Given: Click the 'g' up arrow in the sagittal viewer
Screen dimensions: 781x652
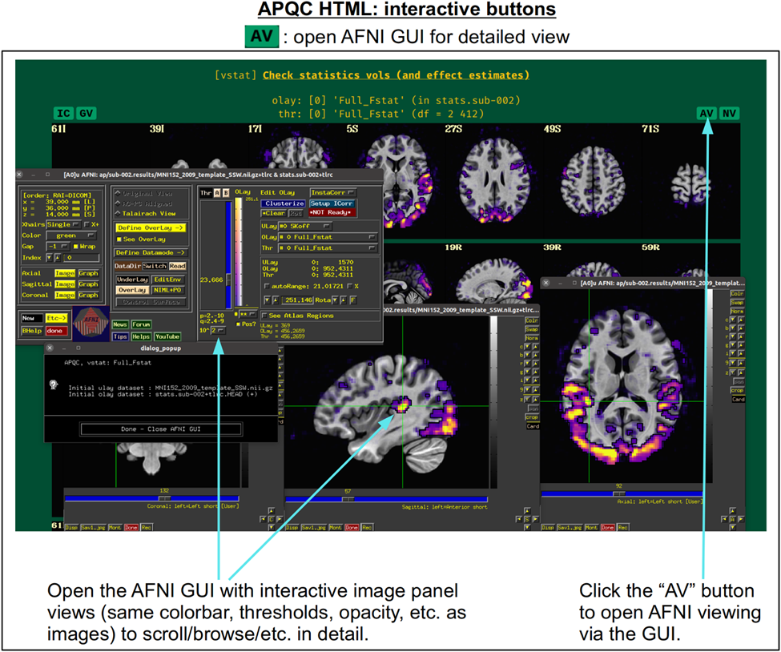Looking at the screenshot, I should pyautogui.click(x=535, y=372).
